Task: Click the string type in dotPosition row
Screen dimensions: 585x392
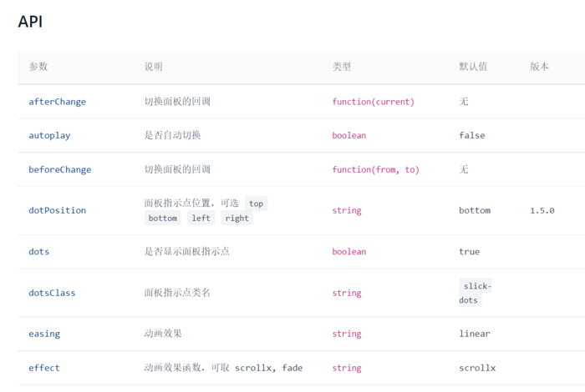Action: [x=347, y=211]
